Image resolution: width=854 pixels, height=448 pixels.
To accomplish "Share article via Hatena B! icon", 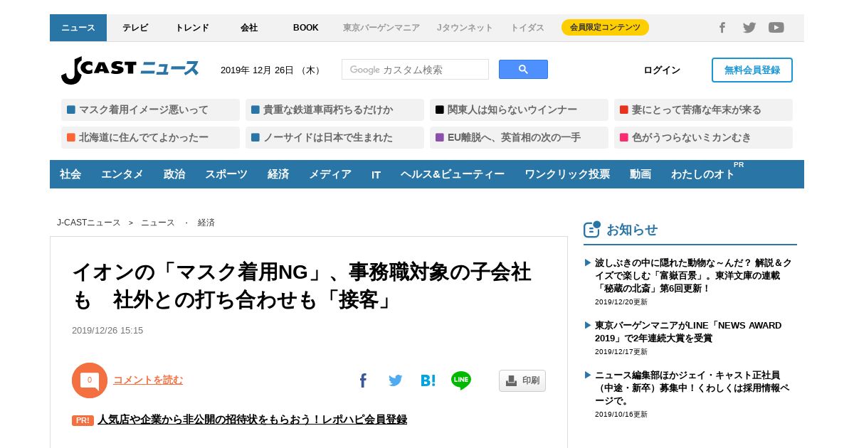I will coord(428,380).
